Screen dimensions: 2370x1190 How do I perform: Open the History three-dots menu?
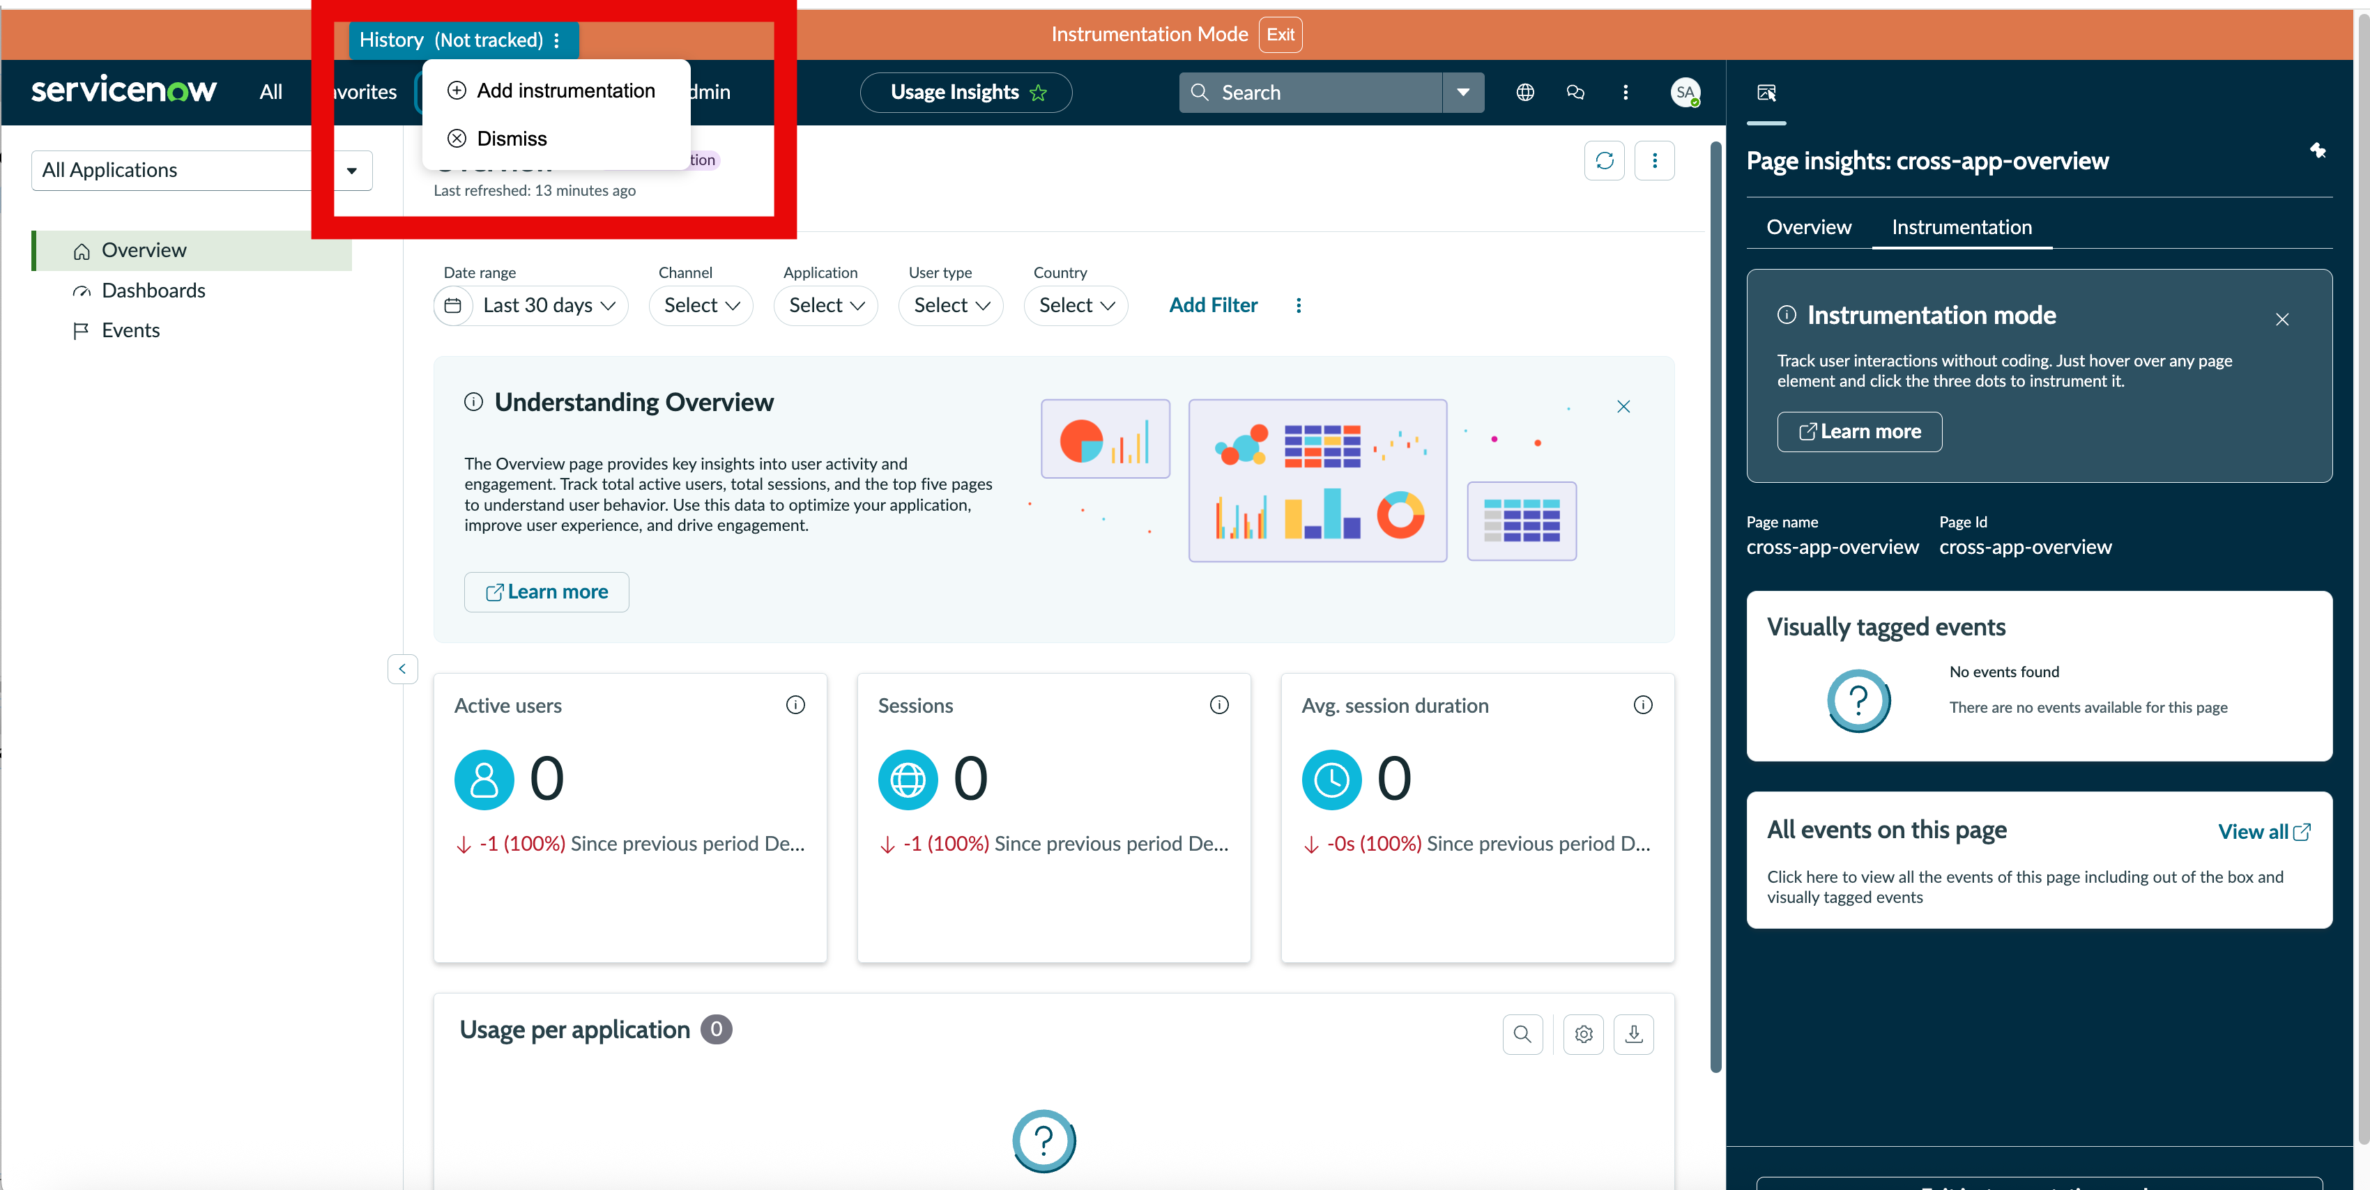(557, 40)
